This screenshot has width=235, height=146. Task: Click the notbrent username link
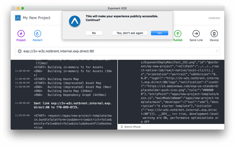pyautogui.click(x=214, y=18)
